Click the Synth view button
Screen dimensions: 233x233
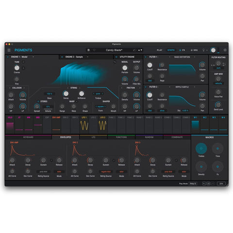tap(171, 50)
